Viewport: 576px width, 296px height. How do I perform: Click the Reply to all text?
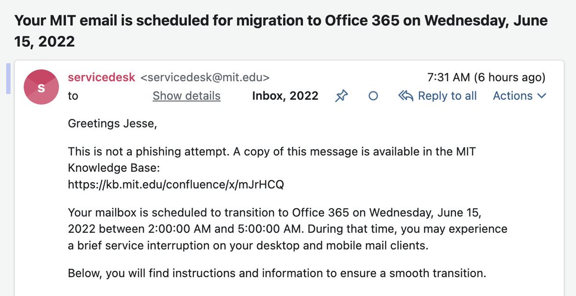(x=447, y=96)
